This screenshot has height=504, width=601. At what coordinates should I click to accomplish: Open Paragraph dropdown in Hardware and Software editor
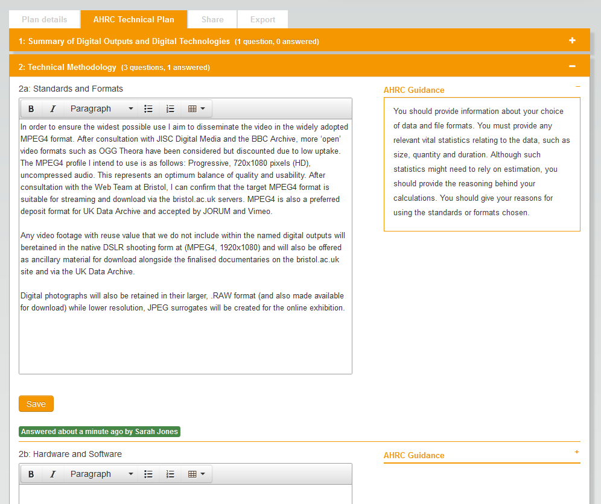point(101,474)
